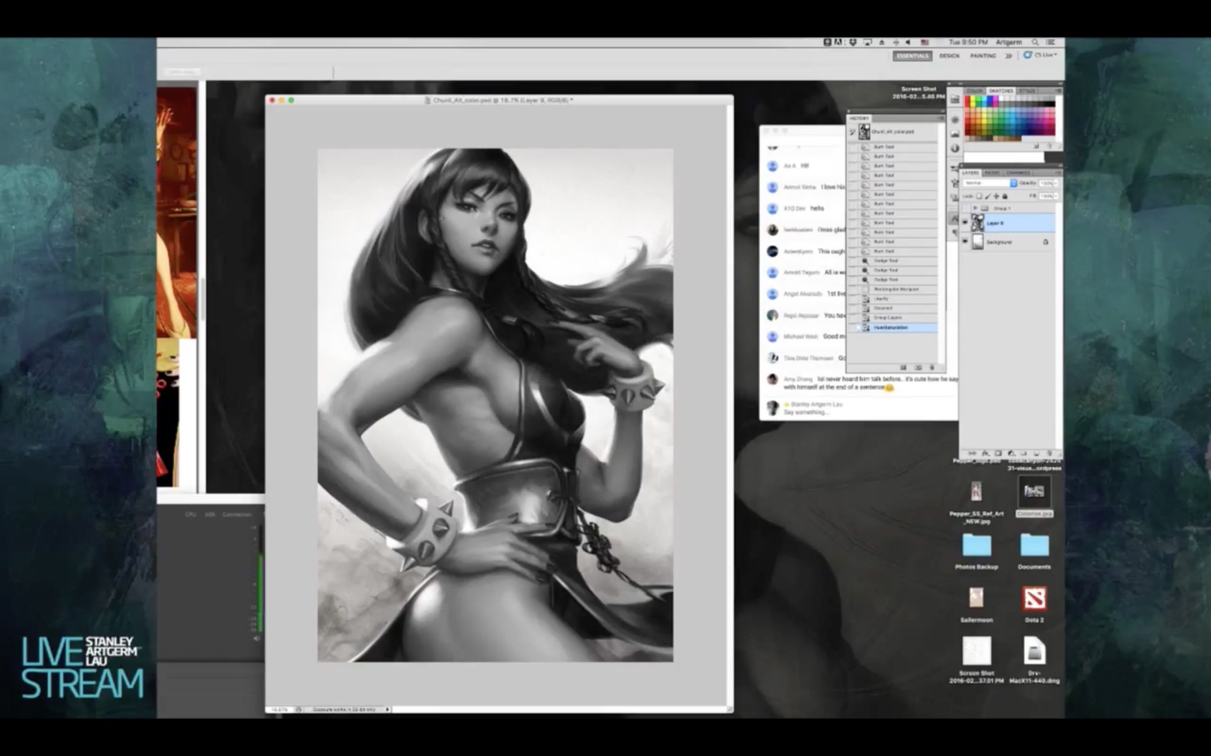1211x756 pixels.
Task: Expand Group 1 disclosure triangle
Action: (x=975, y=208)
